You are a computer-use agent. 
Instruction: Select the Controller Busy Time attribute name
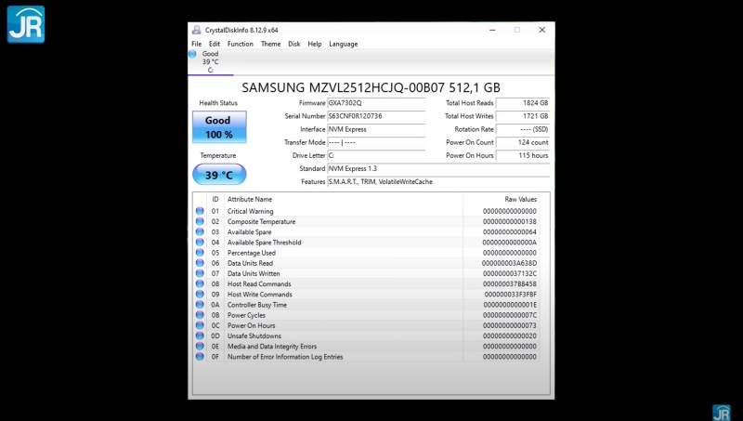[x=257, y=305]
